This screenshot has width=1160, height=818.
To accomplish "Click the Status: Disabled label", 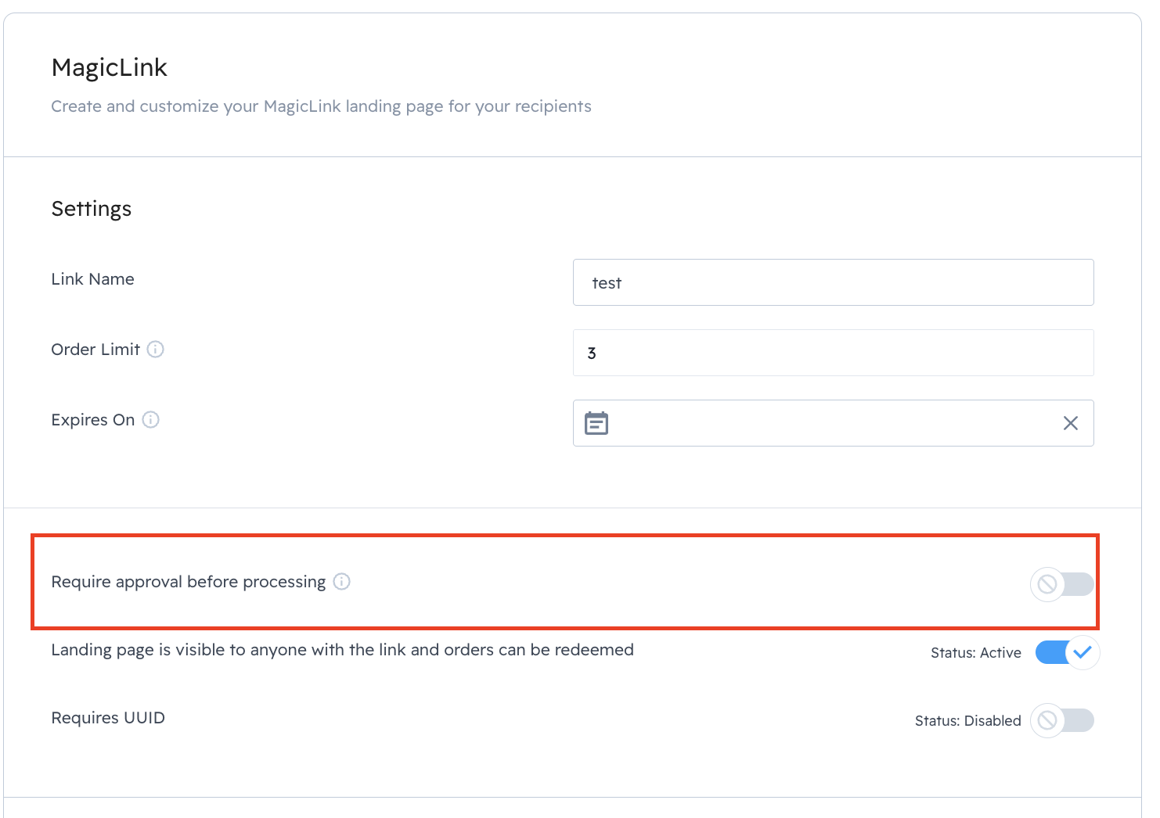I will pos(967,721).
